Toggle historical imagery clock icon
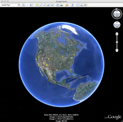 click(58, 5)
